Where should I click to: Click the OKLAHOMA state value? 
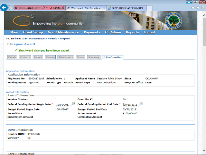click(152, 78)
